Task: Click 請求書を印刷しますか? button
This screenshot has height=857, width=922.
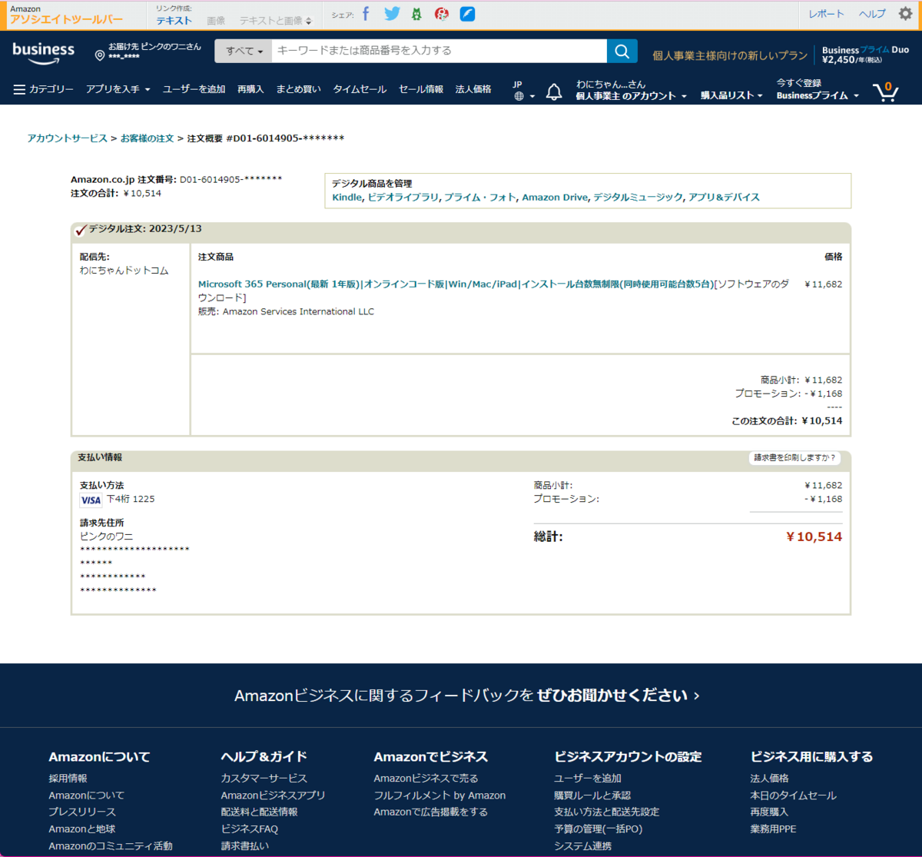Action: pos(794,458)
